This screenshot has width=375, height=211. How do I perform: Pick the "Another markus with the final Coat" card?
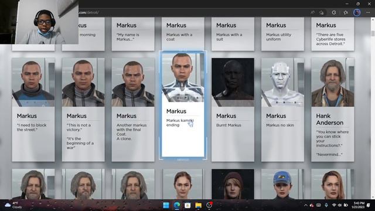point(133,110)
